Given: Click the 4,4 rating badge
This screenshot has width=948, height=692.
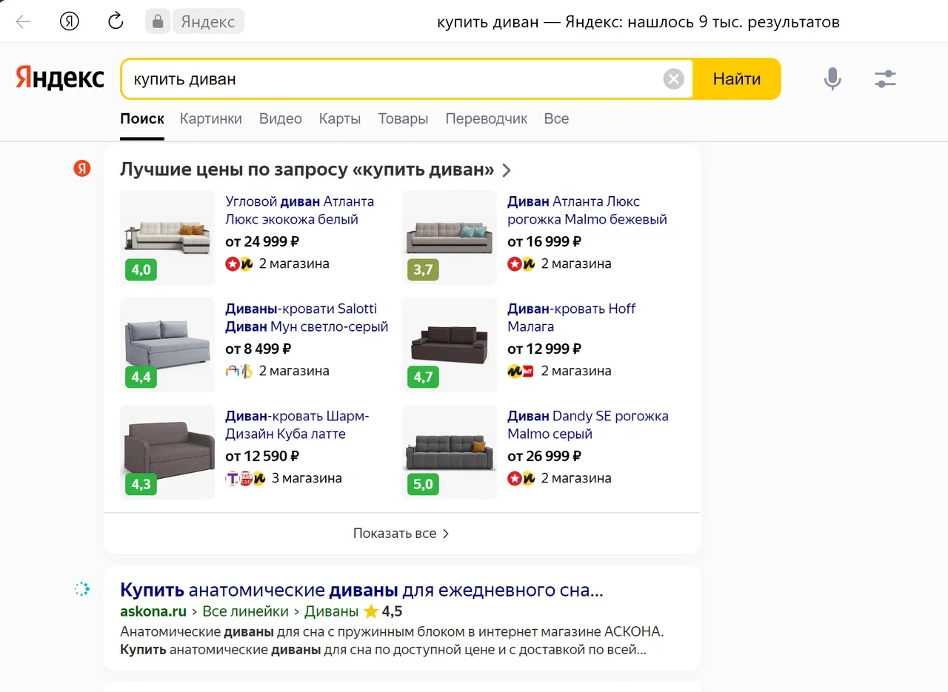Looking at the screenshot, I should (x=141, y=377).
